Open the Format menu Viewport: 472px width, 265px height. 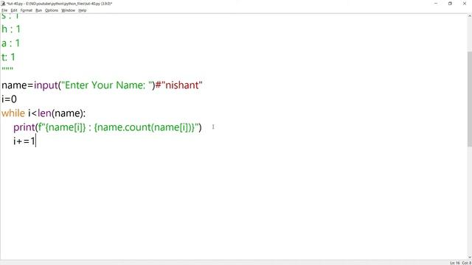click(27, 10)
